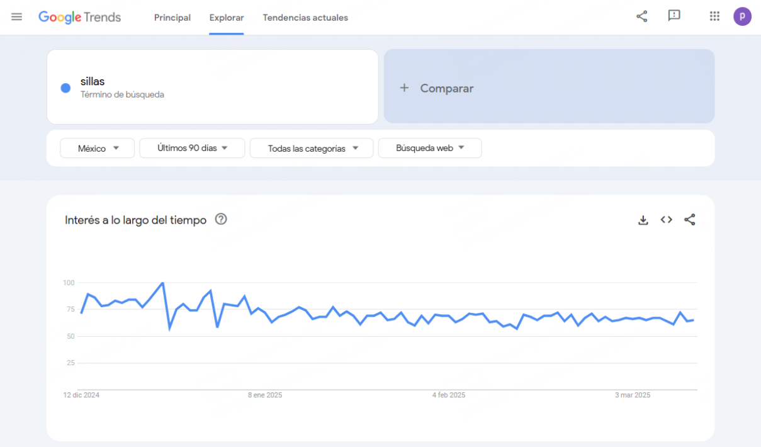Open the Google apps grid
Viewport: 761px width, 447px height.
pyautogui.click(x=714, y=16)
